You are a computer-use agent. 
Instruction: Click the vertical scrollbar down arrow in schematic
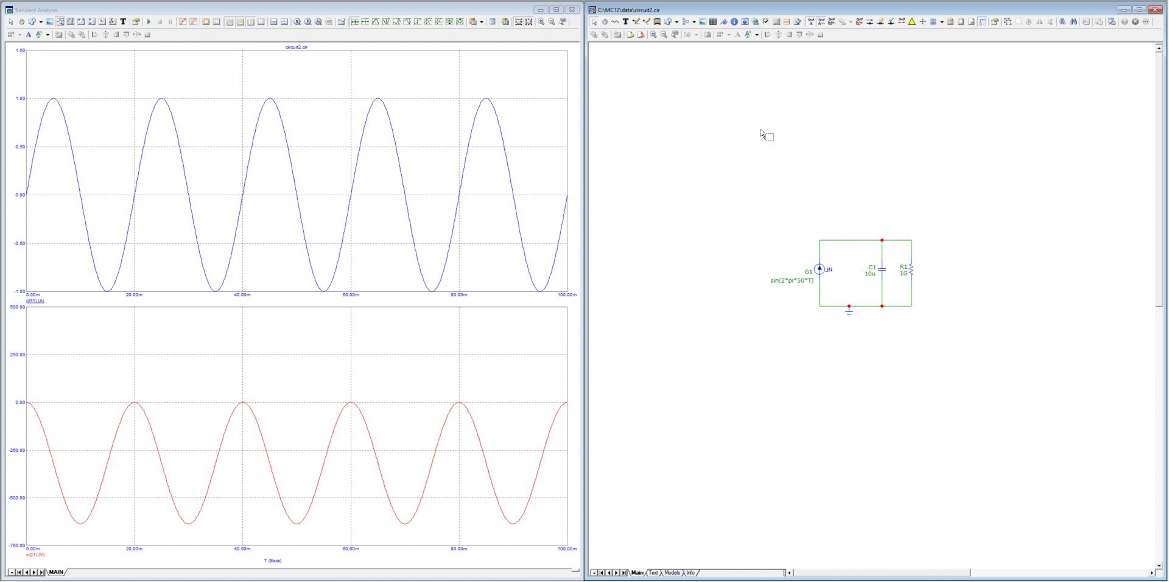click(1159, 565)
